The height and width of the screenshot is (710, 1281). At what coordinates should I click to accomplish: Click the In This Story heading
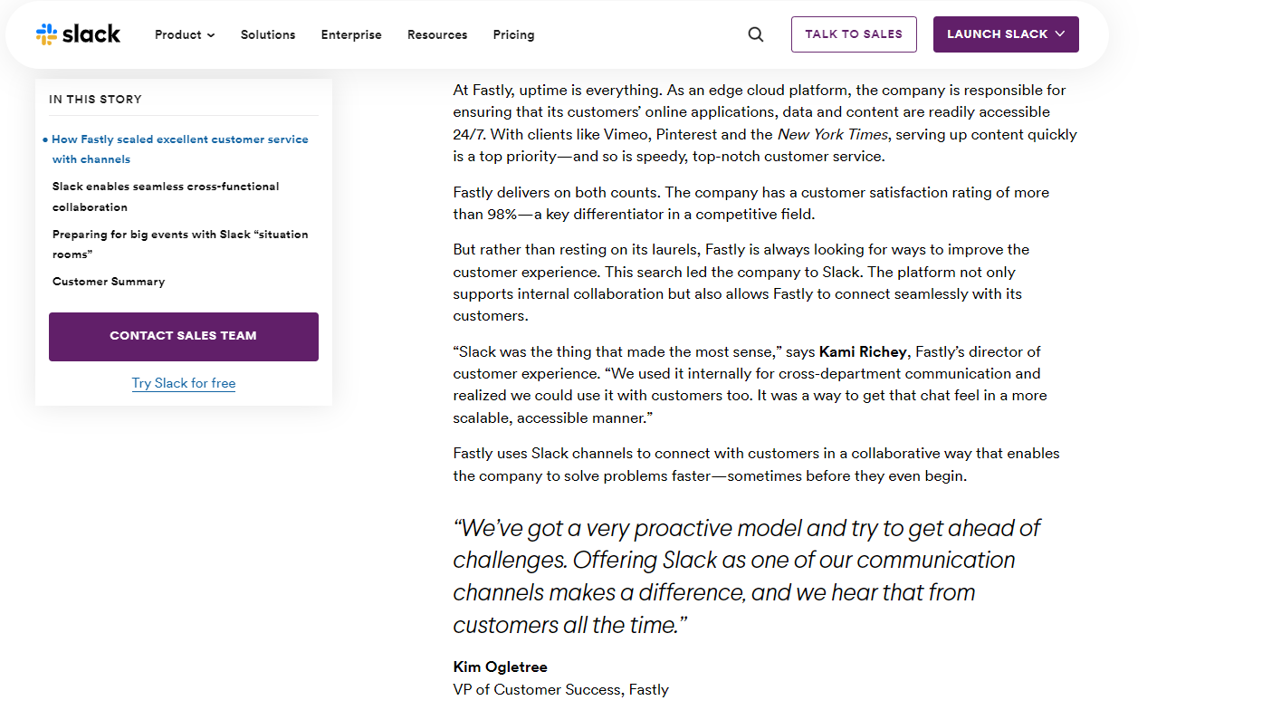(x=95, y=100)
